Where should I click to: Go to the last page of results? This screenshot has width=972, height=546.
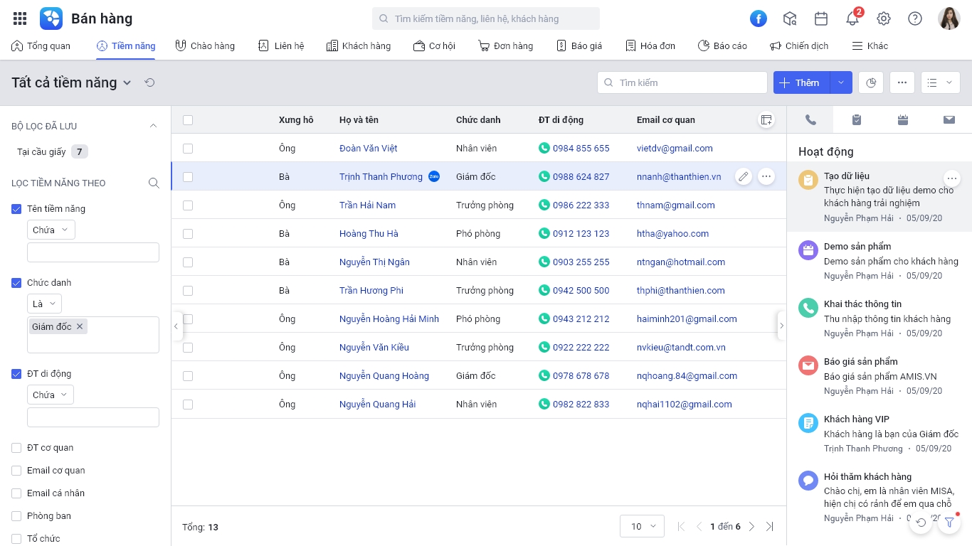769,527
